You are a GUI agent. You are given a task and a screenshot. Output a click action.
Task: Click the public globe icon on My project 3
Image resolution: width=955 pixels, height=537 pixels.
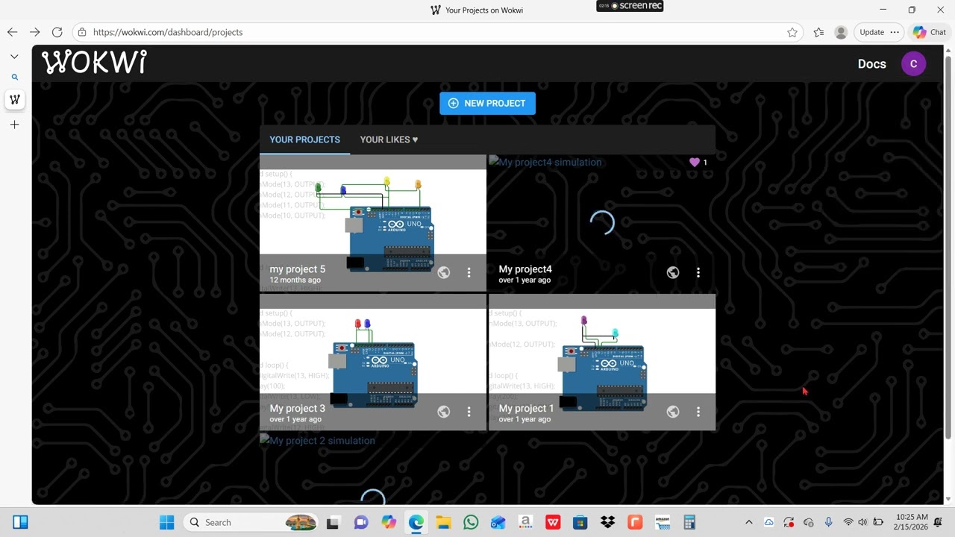pos(444,412)
